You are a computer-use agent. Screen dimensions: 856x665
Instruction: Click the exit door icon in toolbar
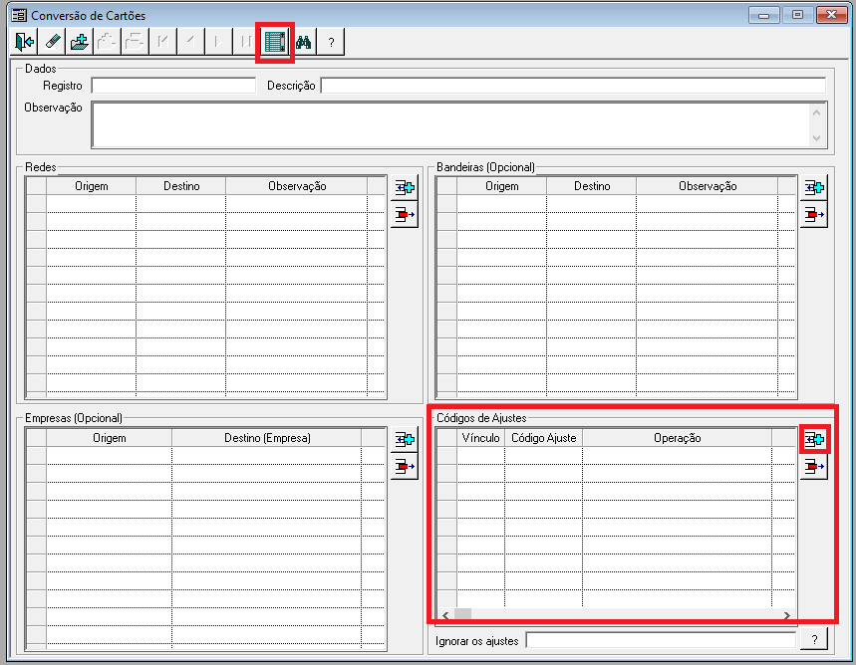(x=24, y=42)
